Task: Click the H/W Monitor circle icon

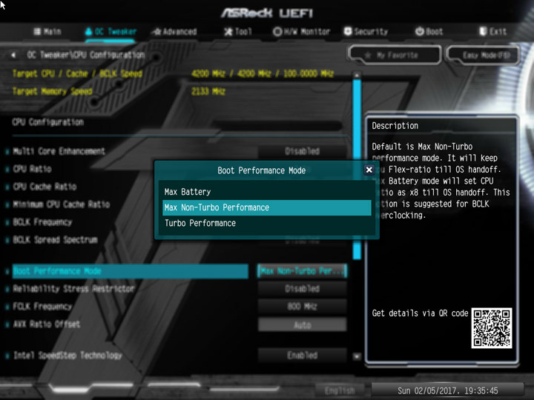Action: coord(277,32)
